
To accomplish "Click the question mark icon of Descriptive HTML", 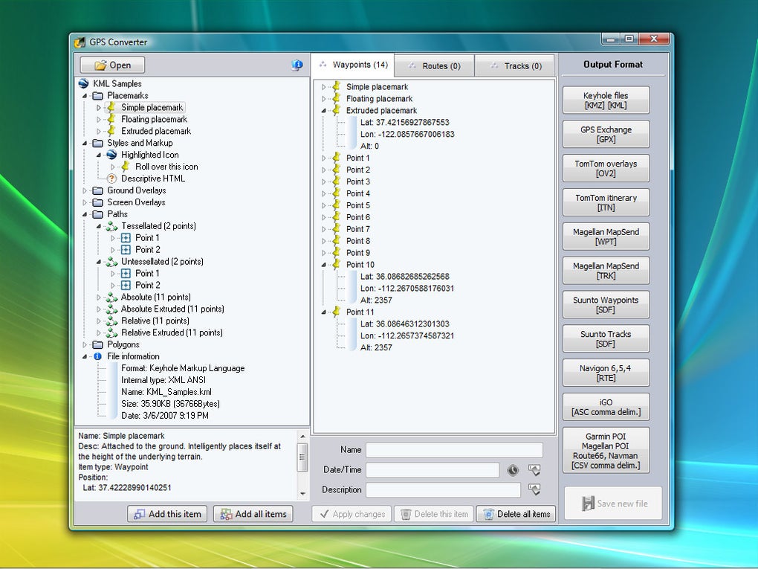I will 111,179.
